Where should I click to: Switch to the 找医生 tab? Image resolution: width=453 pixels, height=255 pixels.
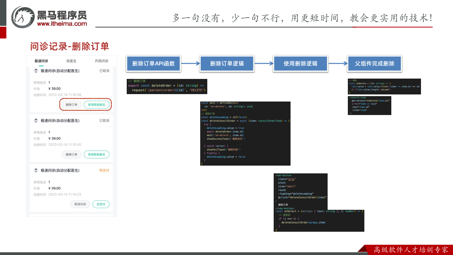71,61
